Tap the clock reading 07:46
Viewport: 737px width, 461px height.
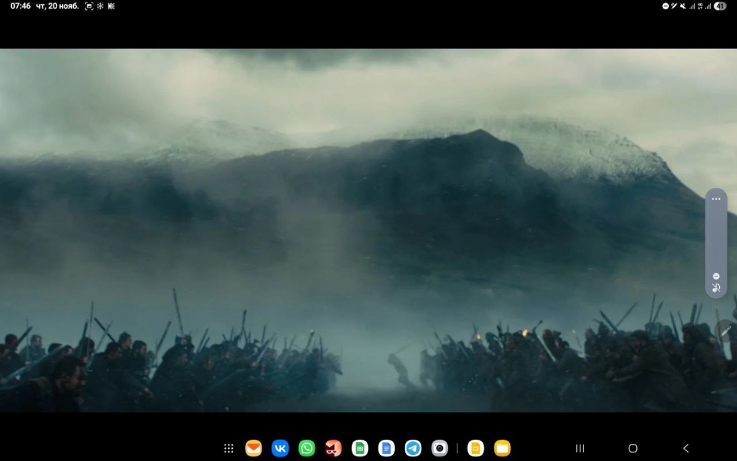click(20, 6)
